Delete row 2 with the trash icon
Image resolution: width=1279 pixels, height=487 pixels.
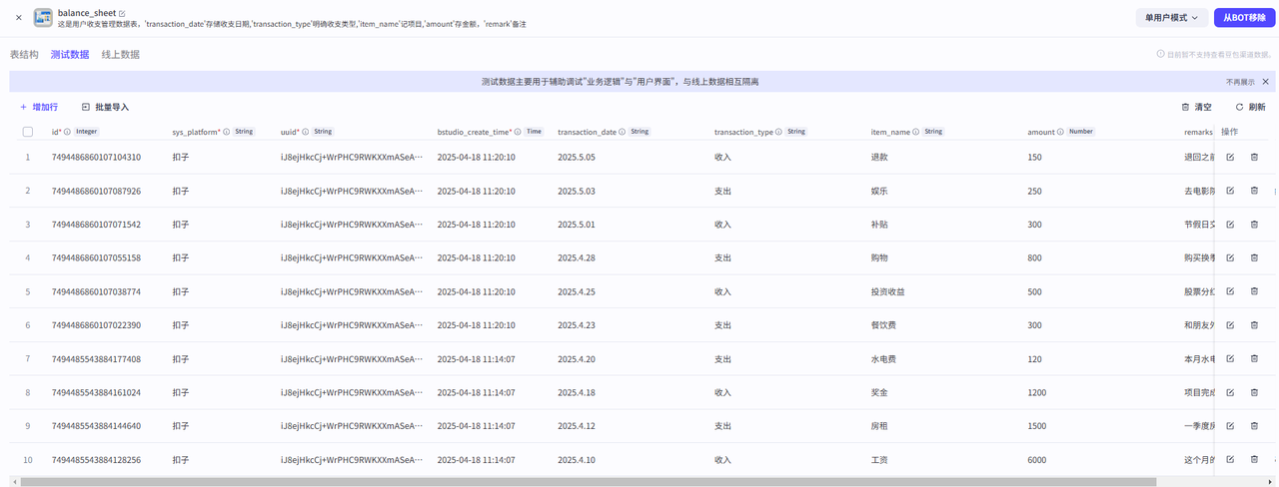[1254, 191]
